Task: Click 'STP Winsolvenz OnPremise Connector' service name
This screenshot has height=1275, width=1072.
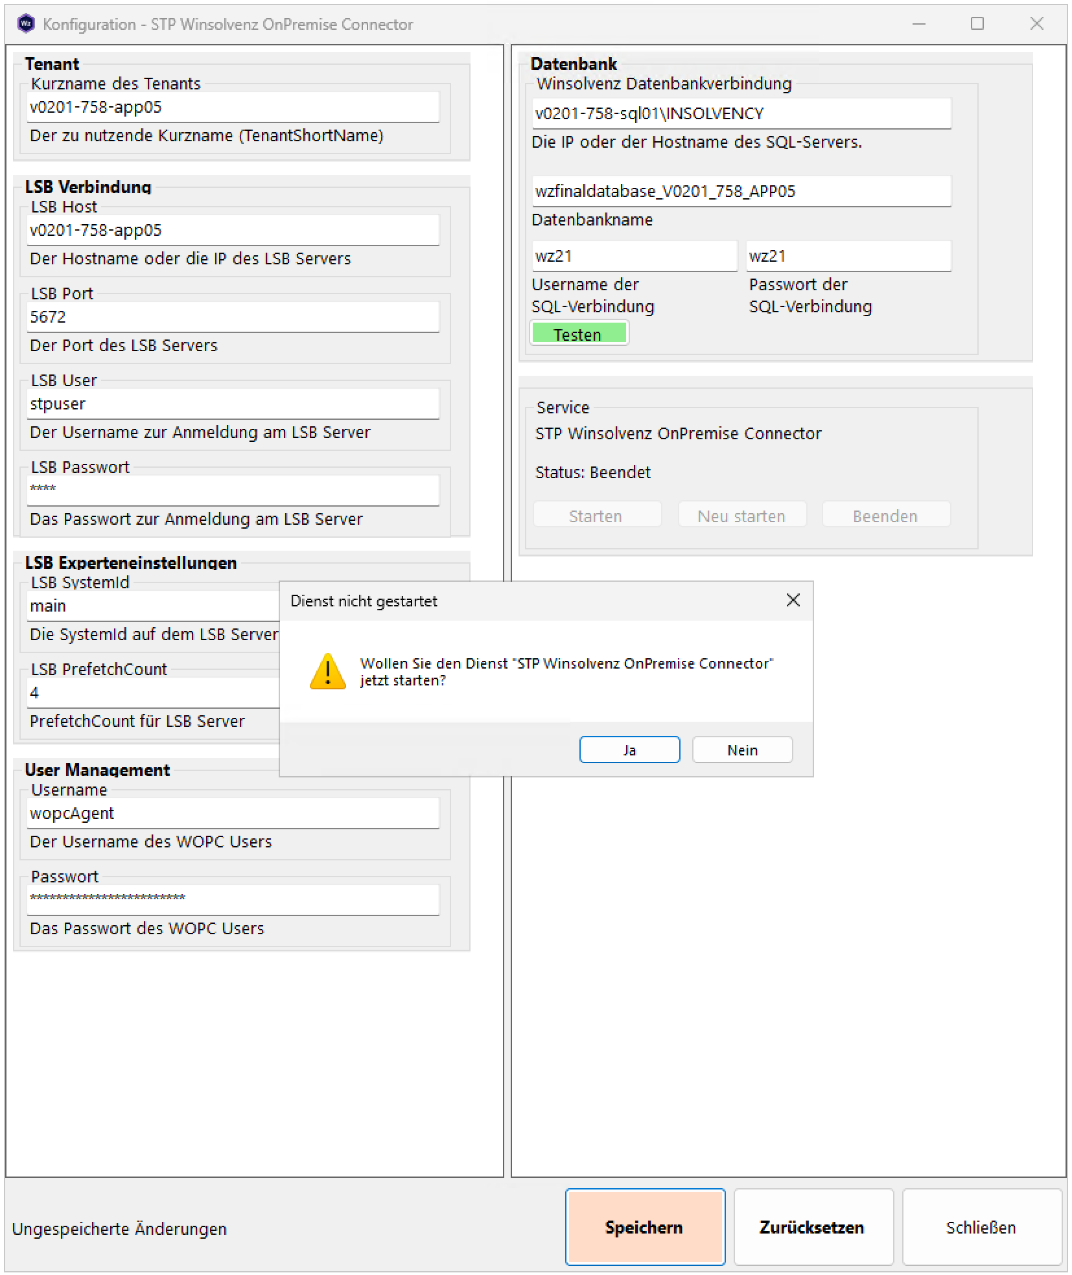Action: [x=678, y=433]
